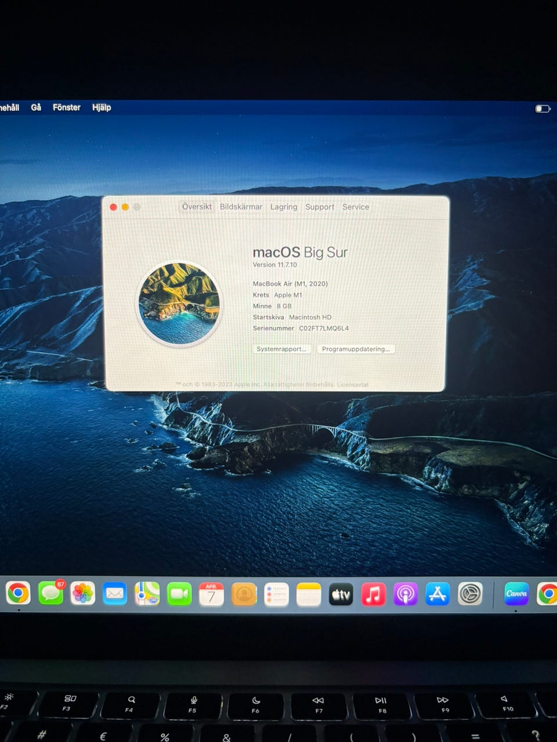Open Messages app with 87 badge
Viewport: 557px width, 742px height.
pos(51,594)
